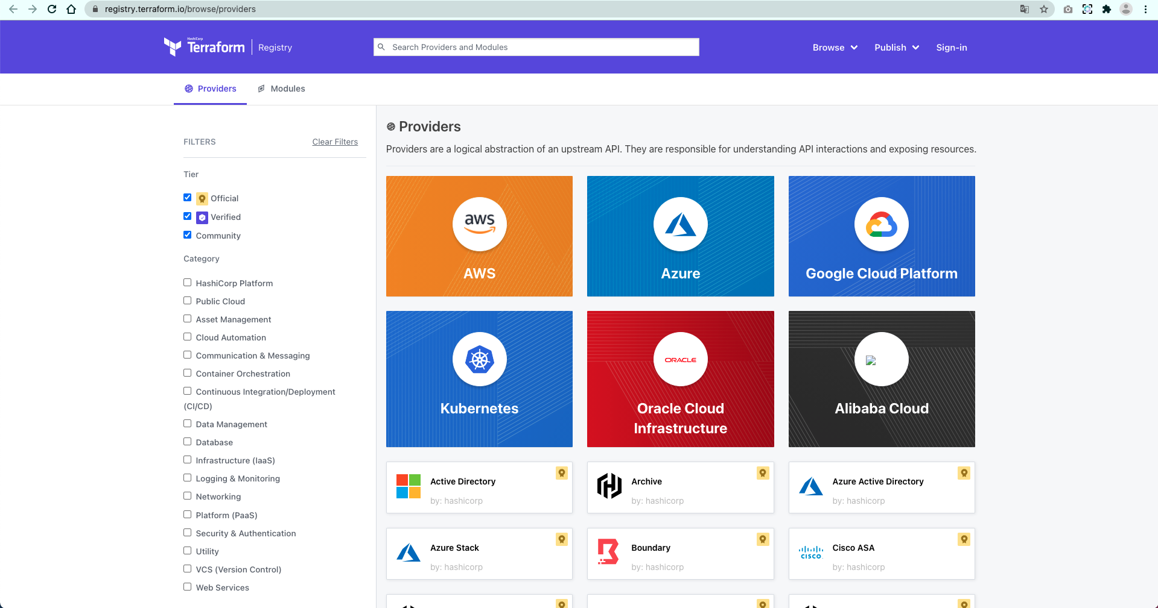Enable Cloud Automation filter
This screenshot has width=1158, height=608.
click(x=188, y=337)
